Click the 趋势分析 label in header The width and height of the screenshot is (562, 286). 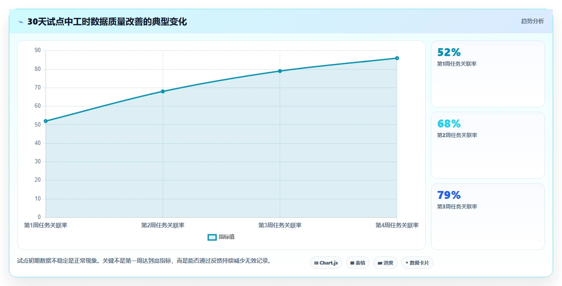[x=532, y=21]
